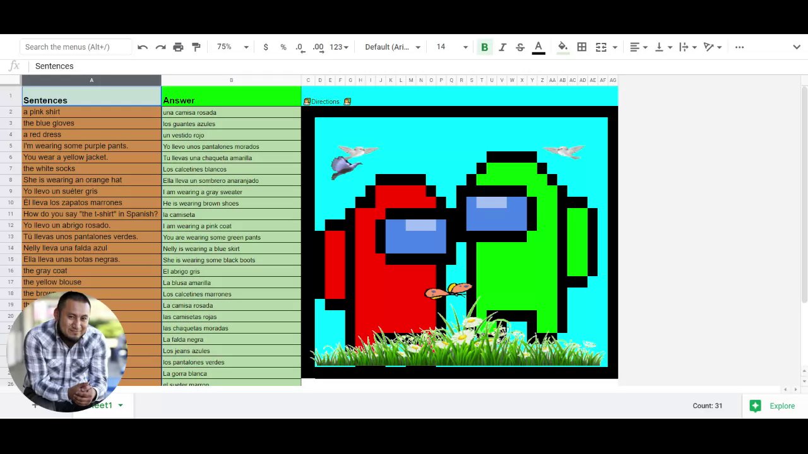Collapse the toolbar with the chevron
Image resolution: width=808 pixels, height=454 pixels.
pyautogui.click(x=797, y=47)
